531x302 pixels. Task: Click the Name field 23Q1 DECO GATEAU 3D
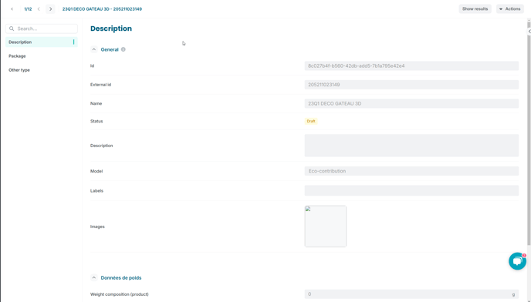click(411, 103)
